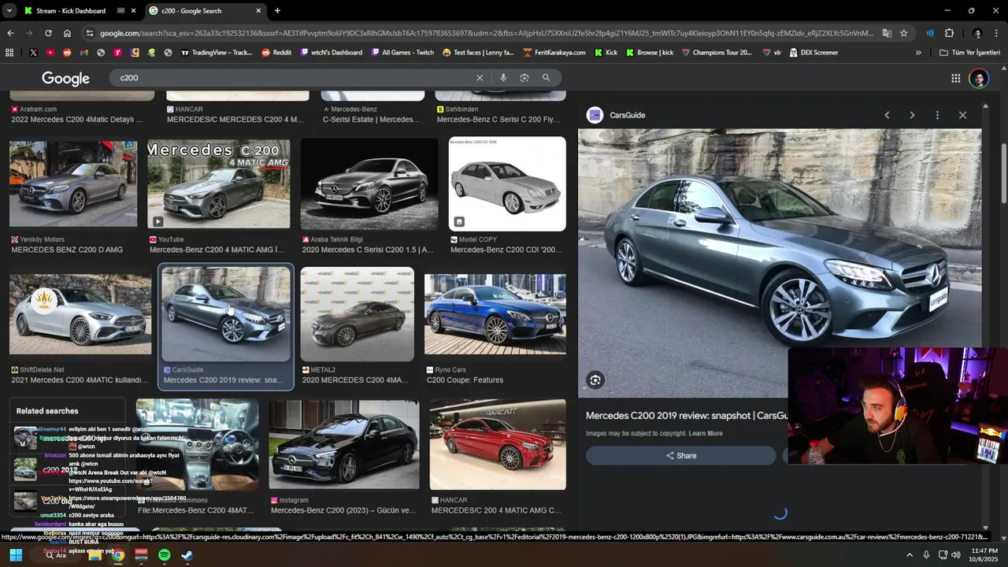Open the HANCAR red Mercedes C200 thumbnail
The image size is (1008, 567).
click(x=498, y=444)
